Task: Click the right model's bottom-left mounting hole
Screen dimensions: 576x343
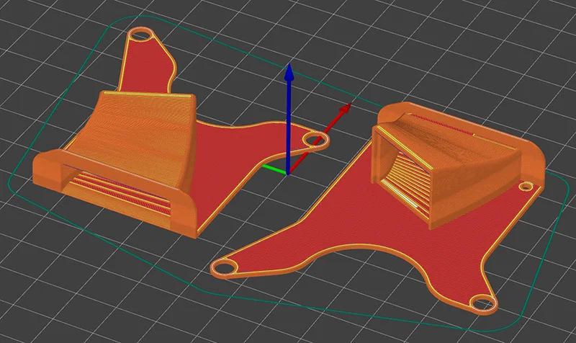Action: click(224, 267)
